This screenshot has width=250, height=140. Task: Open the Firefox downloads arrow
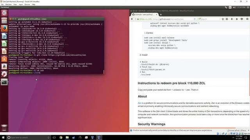coord(232,19)
